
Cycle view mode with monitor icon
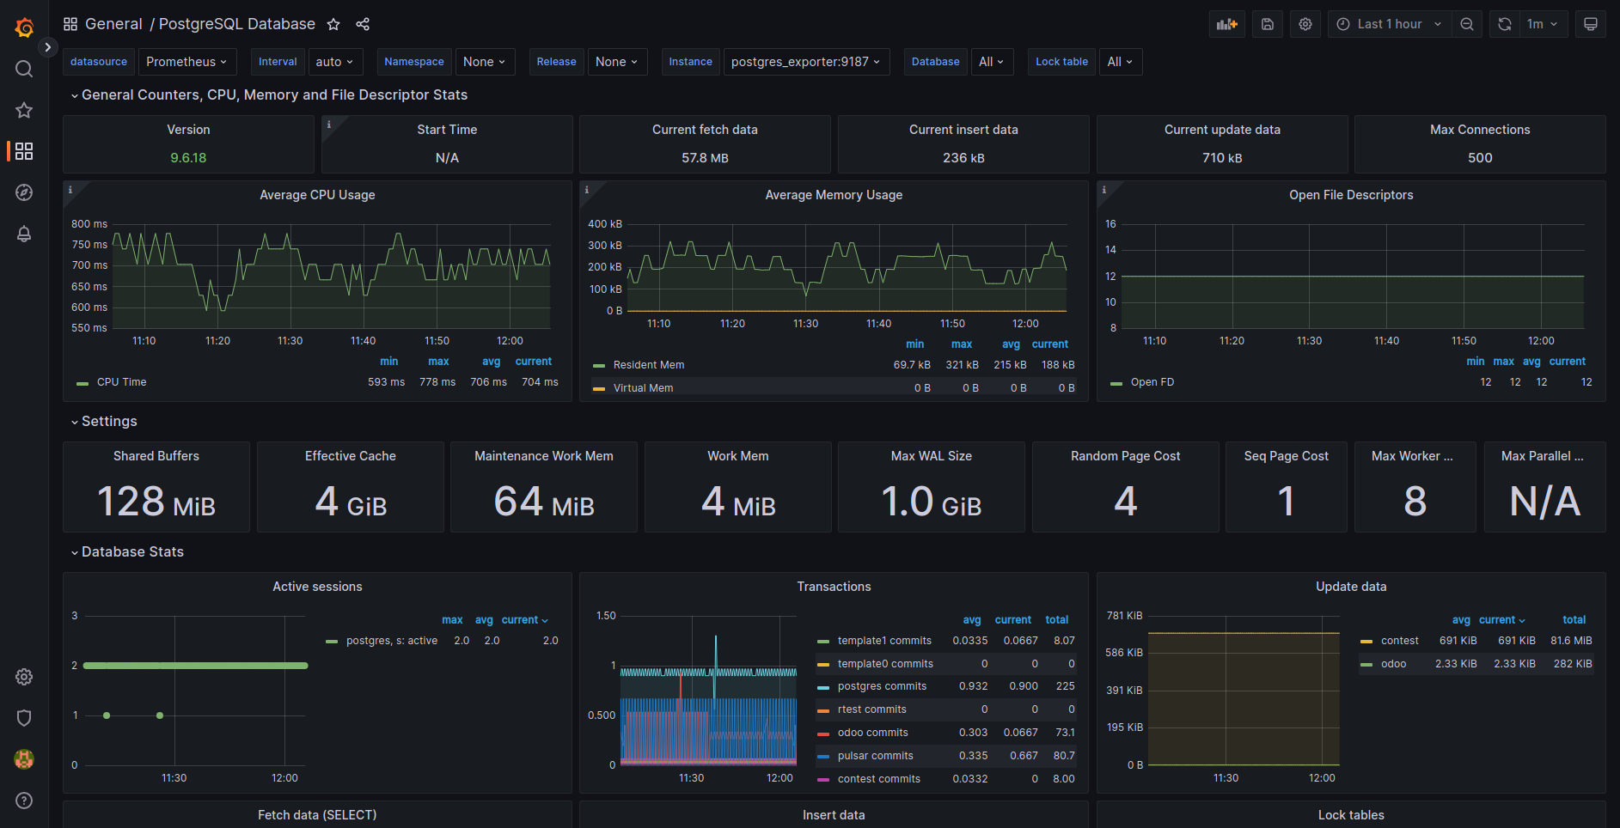[1591, 24]
